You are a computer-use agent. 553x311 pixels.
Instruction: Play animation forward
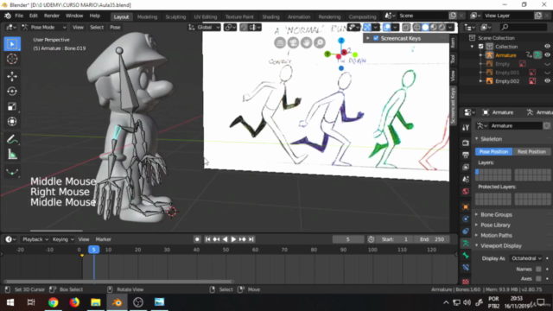tap(233, 239)
